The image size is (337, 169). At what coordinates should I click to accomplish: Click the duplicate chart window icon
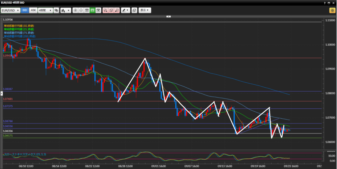point(134,10)
